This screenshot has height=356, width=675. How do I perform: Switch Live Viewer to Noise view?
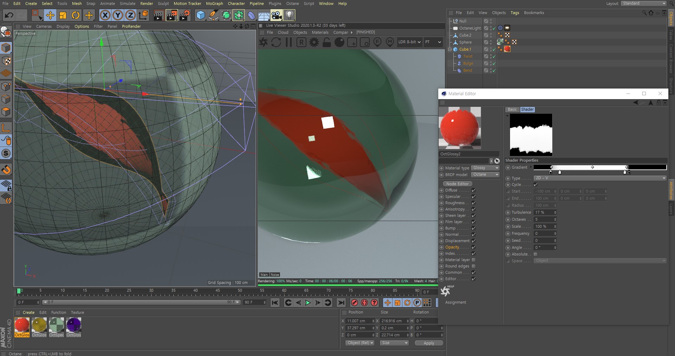[x=275, y=274]
